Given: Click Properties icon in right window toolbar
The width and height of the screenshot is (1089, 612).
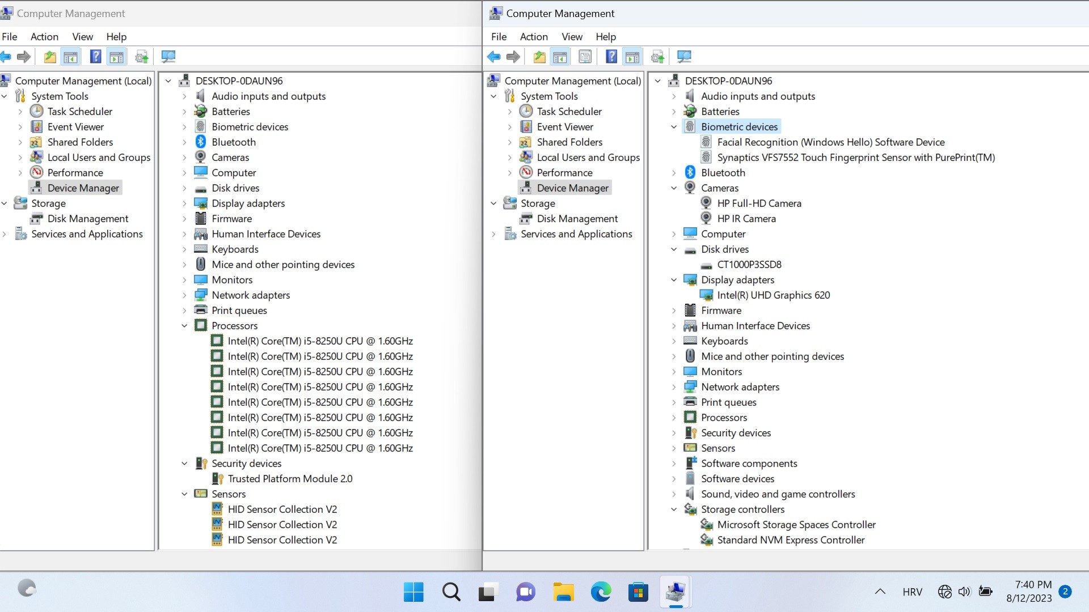Looking at the screenshot, I should point(585,57).
